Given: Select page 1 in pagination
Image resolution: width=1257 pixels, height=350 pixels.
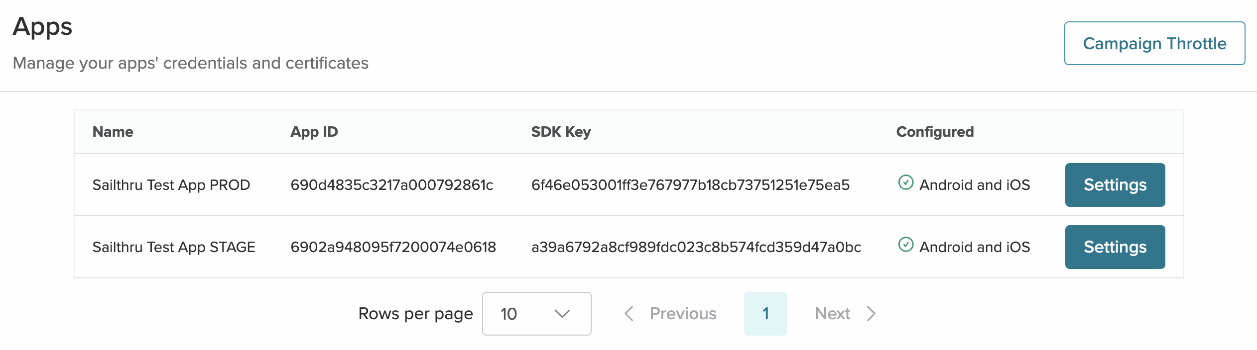Looking at the screenshot, I should coord(765,314).
